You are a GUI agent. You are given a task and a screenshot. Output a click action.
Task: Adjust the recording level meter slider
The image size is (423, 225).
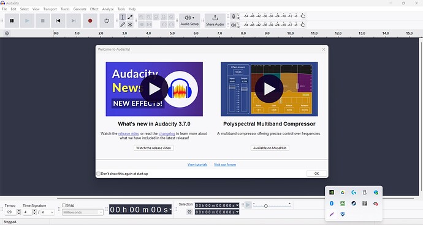click(x=303, y=17)
